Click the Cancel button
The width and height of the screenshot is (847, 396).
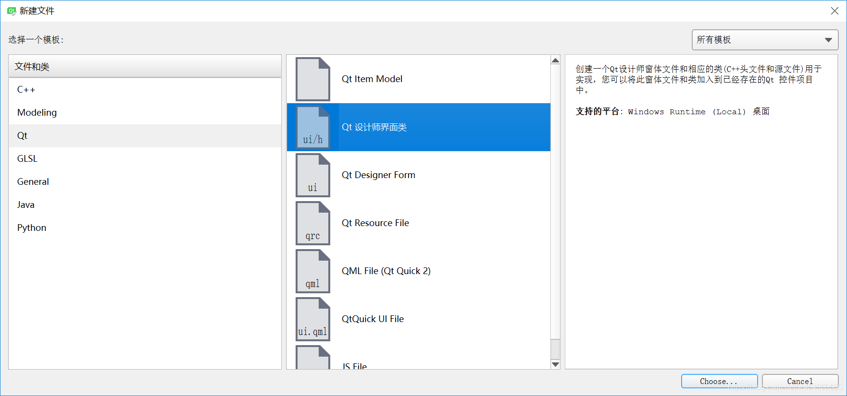[800, 381]
